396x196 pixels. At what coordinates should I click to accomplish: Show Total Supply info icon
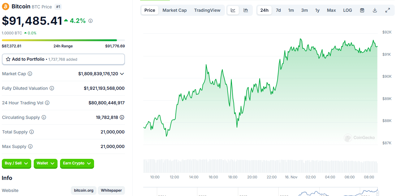(32, 132)
